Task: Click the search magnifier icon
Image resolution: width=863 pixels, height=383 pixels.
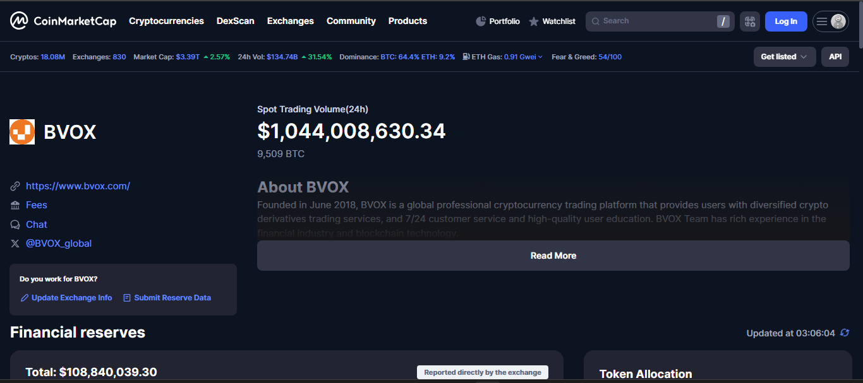Action: point(595,21)
